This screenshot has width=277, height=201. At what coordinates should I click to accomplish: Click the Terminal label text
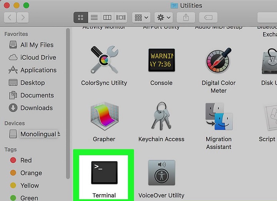[104, 195]
